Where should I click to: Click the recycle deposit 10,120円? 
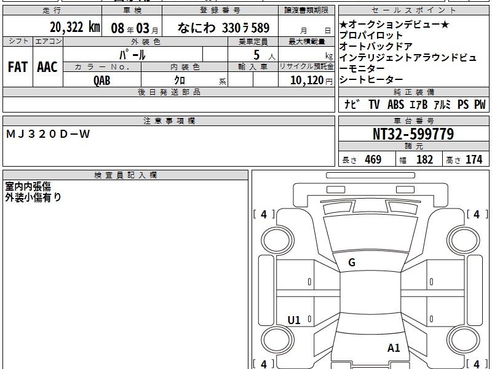[x=311, y=81]
